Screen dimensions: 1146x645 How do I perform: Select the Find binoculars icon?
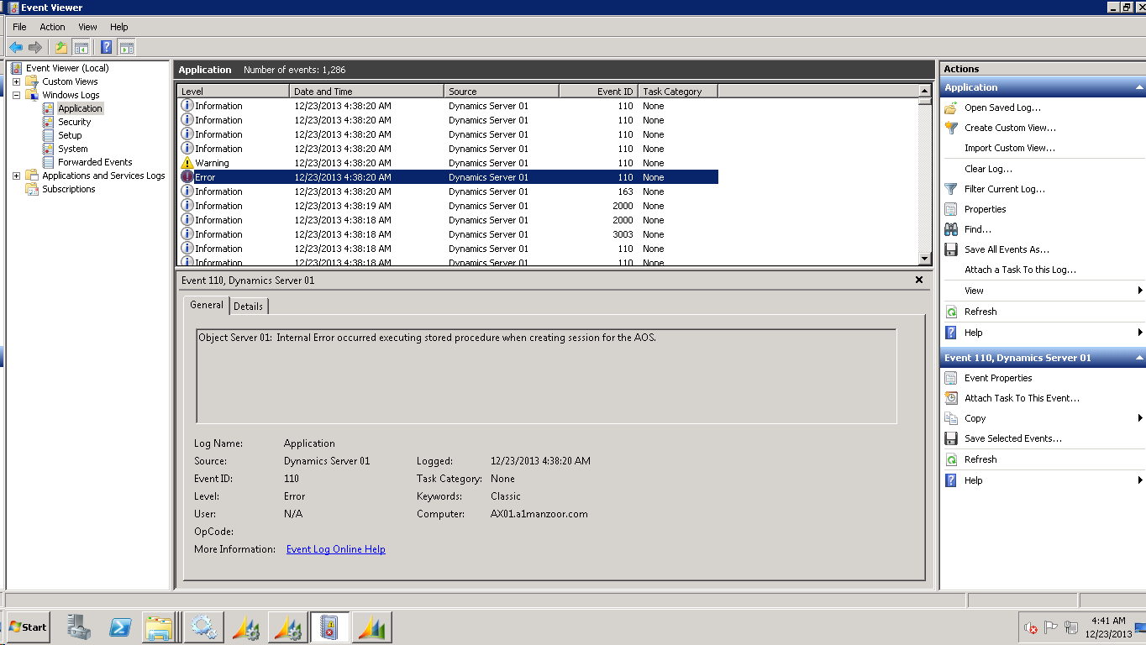pos(949,228)
